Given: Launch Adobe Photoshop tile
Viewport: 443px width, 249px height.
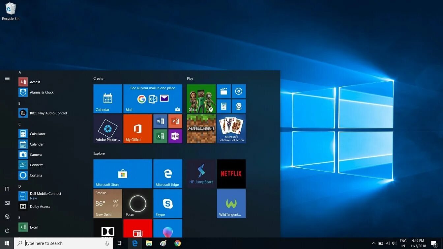Looking at the screenshot, I should click(x=108, y=129).
